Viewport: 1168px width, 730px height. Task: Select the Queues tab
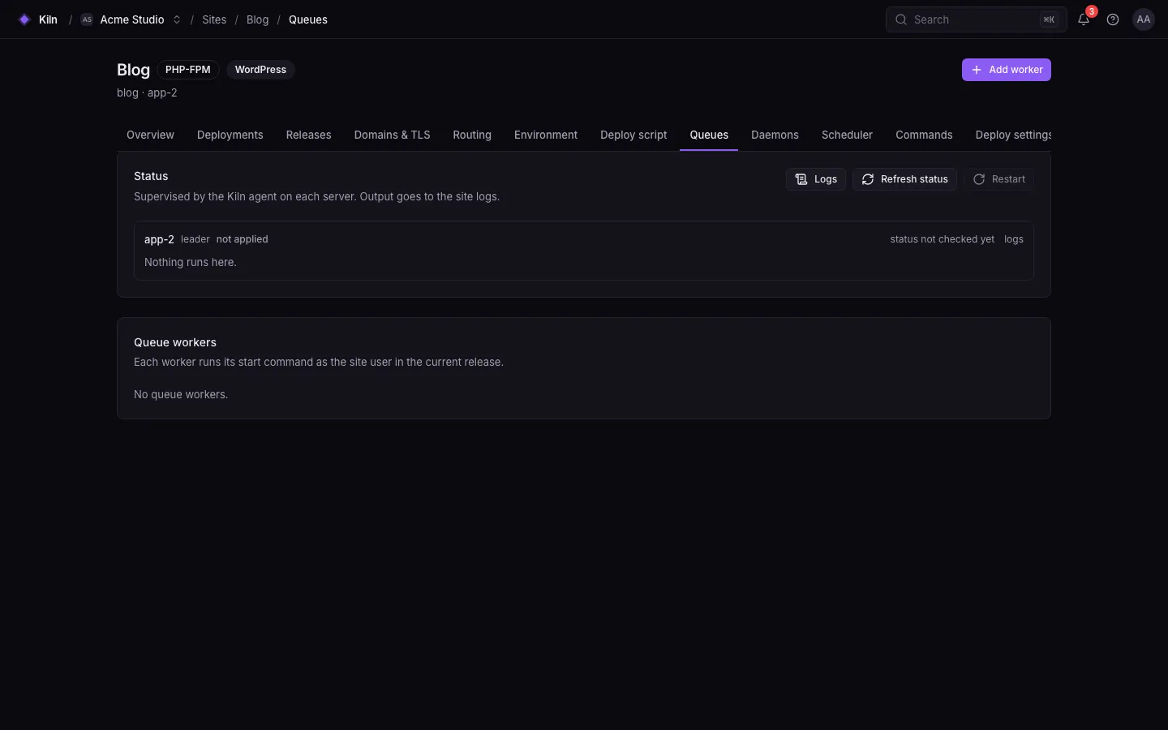pyautogui.click(x=709, y=135)
